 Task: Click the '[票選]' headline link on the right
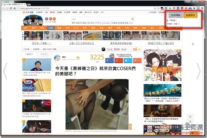161,43
